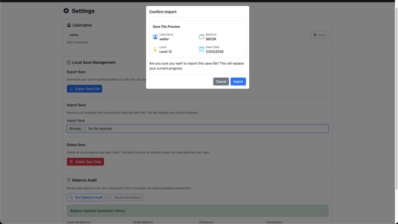
Task: Click the 'No file selected.' import field
Action: click(x=206, y=128)
